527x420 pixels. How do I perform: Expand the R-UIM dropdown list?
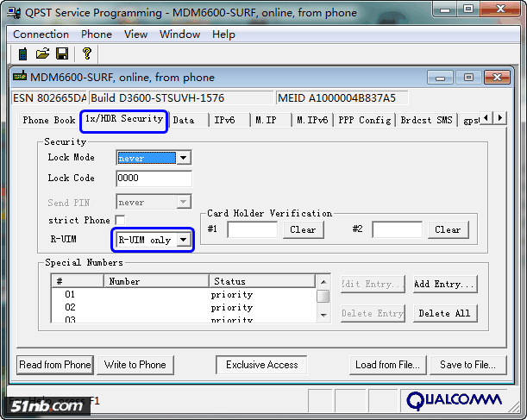click(184, 240)
